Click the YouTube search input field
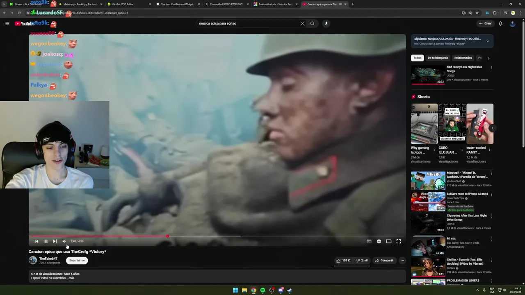 click(248, 23)
